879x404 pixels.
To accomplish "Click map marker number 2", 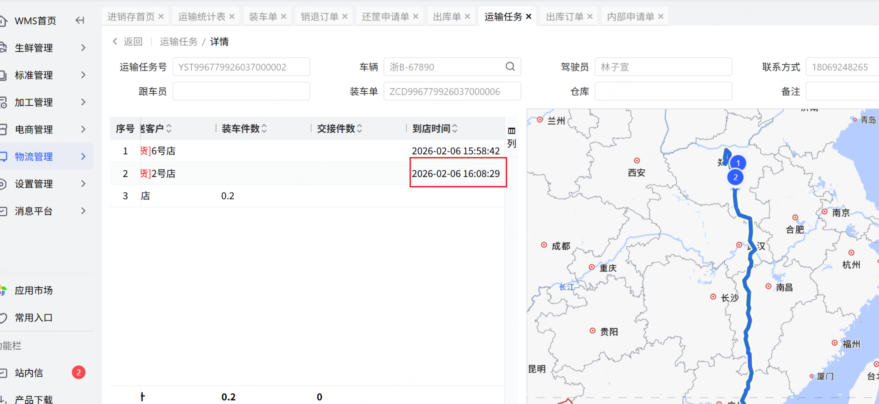I will (735, 177).
